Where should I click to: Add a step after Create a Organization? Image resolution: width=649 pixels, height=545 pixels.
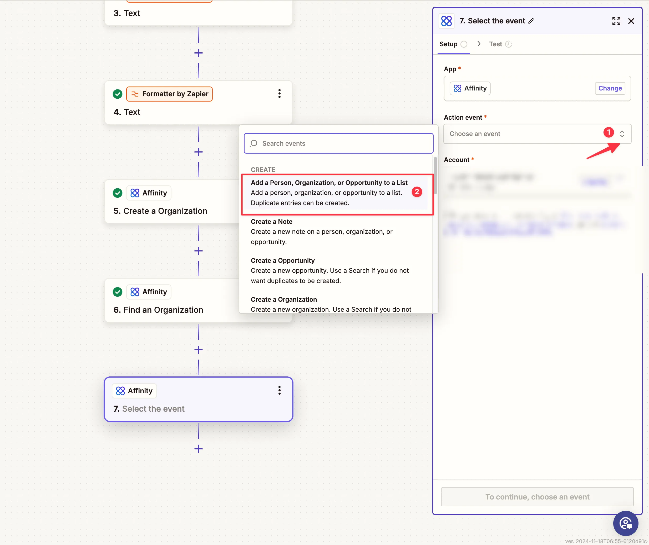point(199,251)
